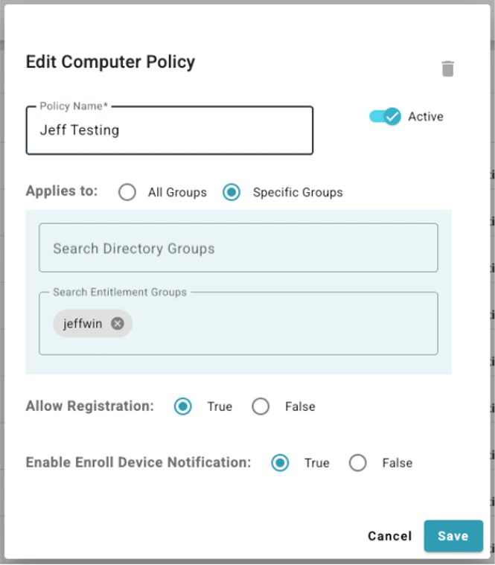Set Enable Enroll Device Notification to False
Screen dimensions: 495x565
[x=358, y=463]
